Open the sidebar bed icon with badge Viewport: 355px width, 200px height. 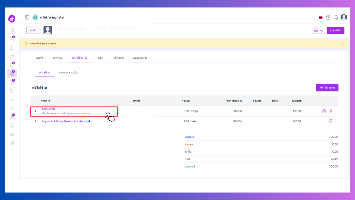[12, 64]
